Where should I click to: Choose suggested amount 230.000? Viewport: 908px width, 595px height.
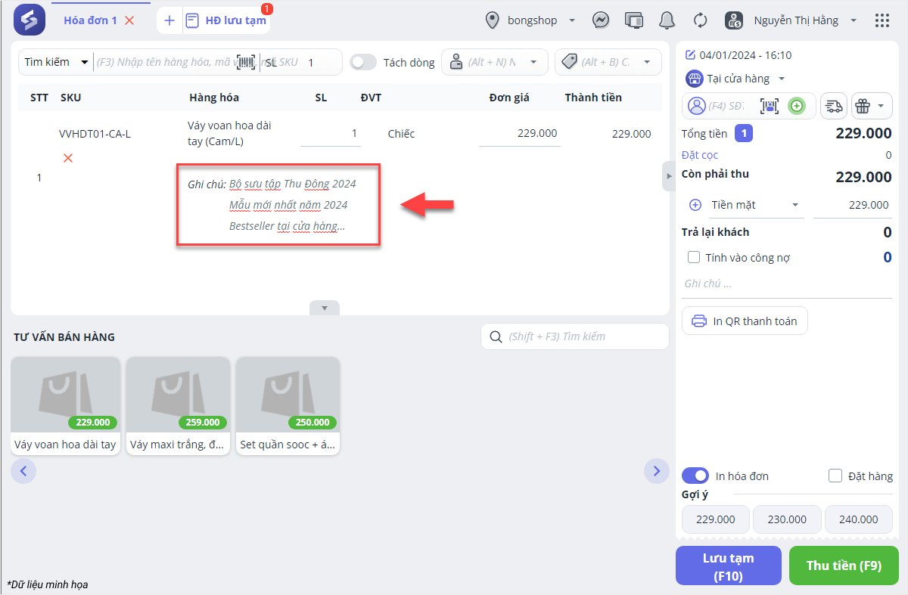[x=787, y=519]
